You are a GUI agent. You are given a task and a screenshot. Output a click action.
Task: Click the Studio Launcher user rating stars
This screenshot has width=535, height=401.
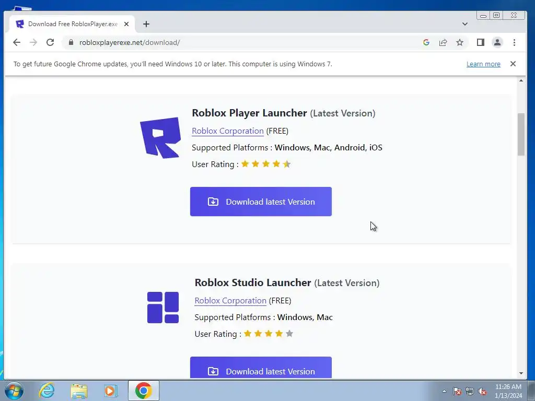(269, 334)
